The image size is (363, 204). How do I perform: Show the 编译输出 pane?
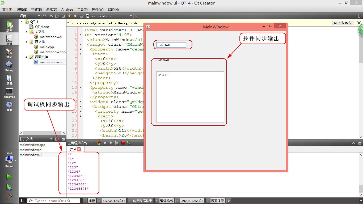[x=164, y=201]
